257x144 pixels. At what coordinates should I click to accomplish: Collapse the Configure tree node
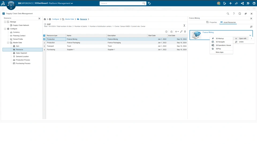coord(5,29)
